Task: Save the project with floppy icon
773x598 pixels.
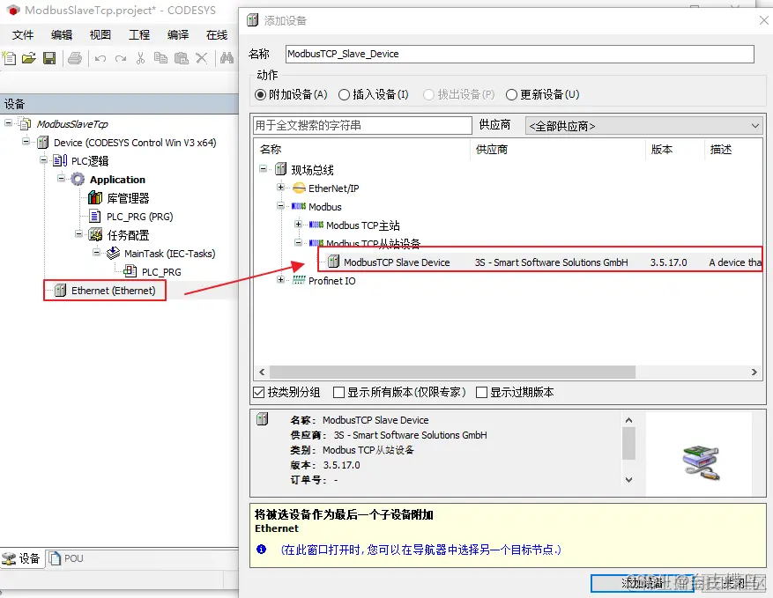Action: point(49,58)
